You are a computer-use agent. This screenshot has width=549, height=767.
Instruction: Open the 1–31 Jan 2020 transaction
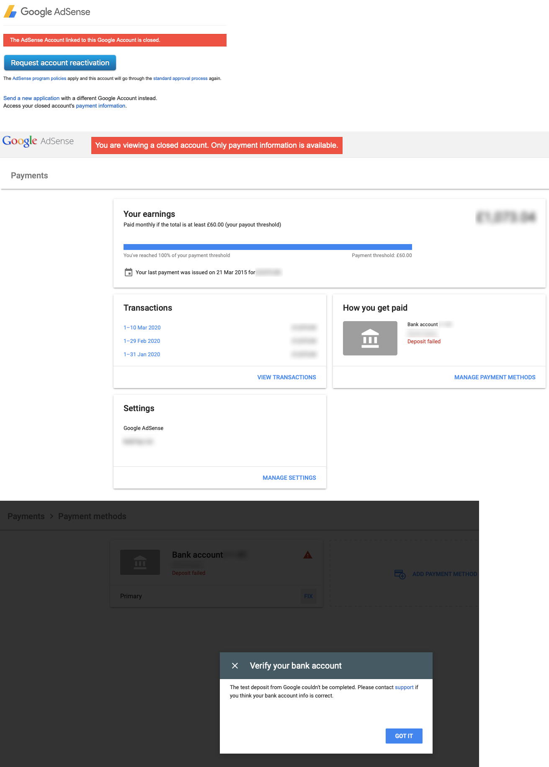coord(142,355)
